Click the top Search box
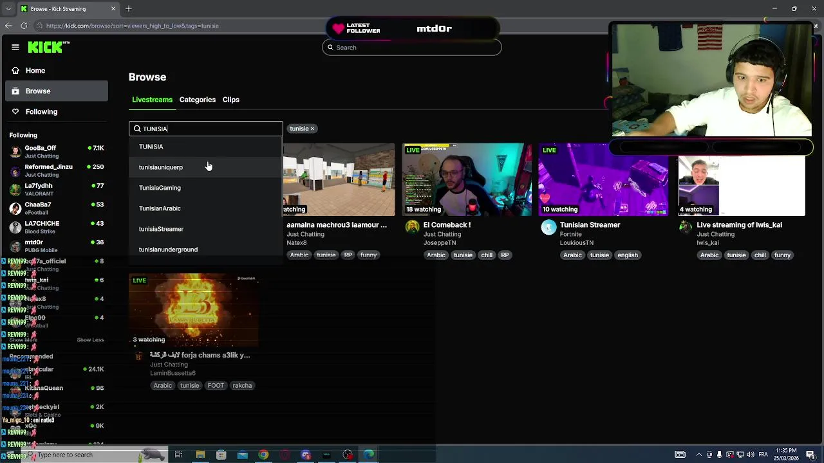 click(412, 48)
